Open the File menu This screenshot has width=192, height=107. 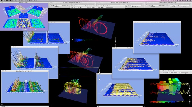pos(16,1)
